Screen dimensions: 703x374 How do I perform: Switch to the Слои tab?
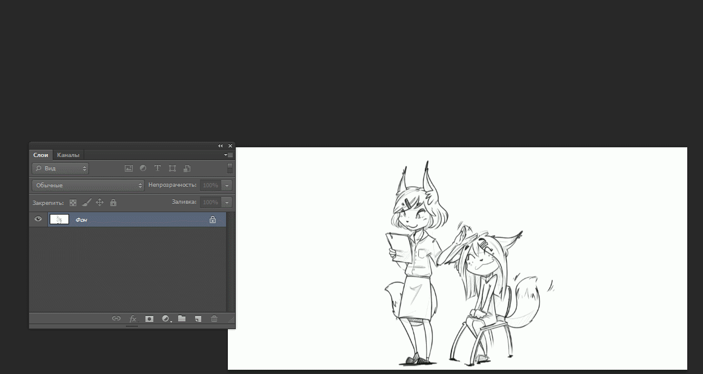pyautogui.click(x=41, y=155)
